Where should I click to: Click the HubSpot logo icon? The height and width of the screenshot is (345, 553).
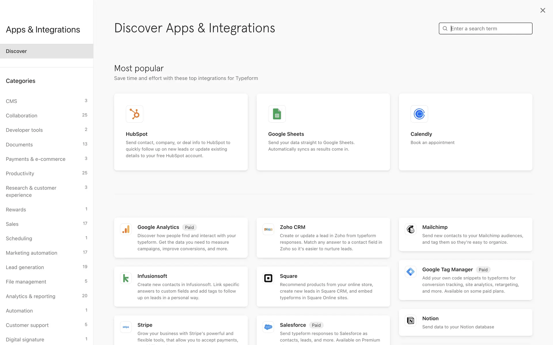pyautogui.click(x=134, y=114)
